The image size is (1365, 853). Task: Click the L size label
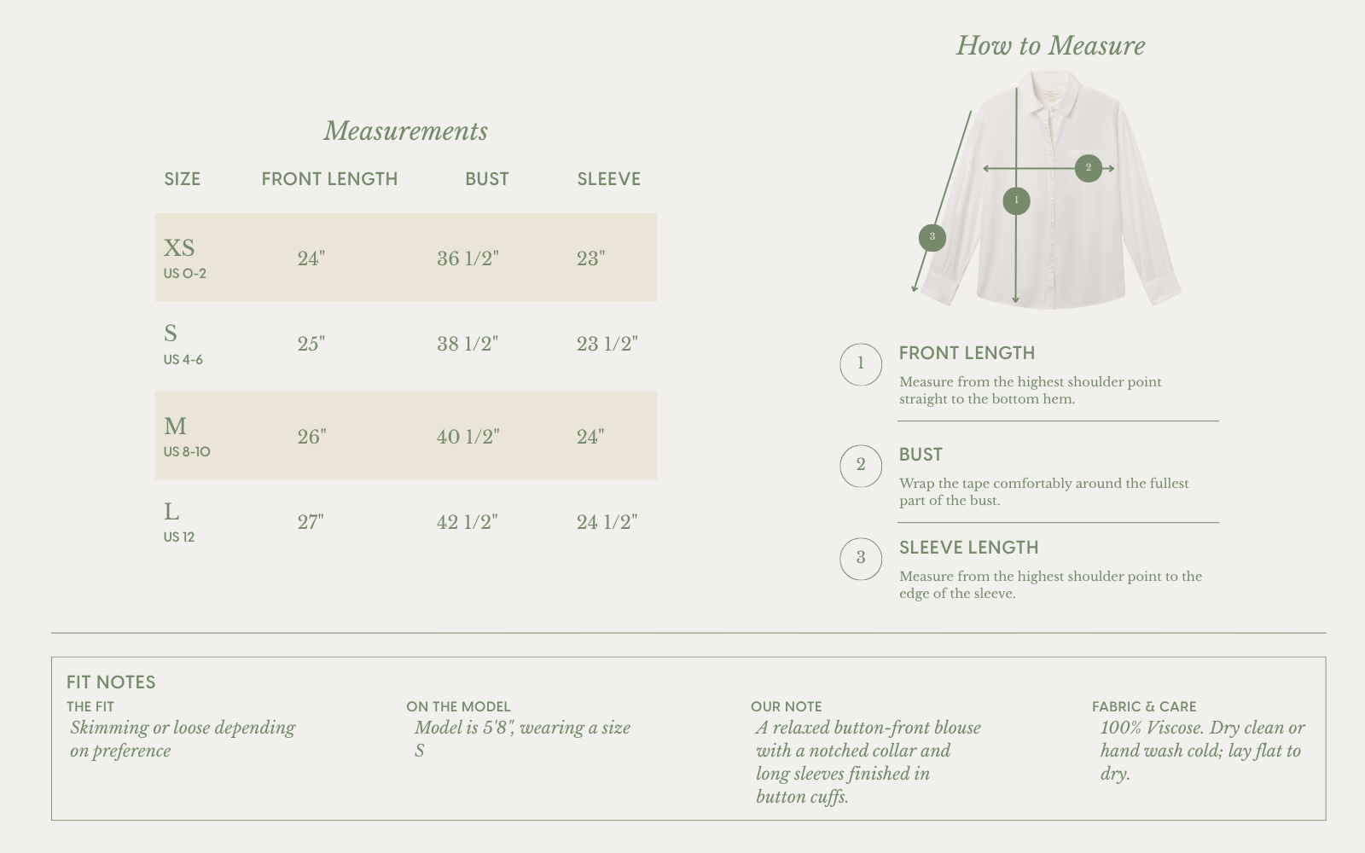point(171,512)
